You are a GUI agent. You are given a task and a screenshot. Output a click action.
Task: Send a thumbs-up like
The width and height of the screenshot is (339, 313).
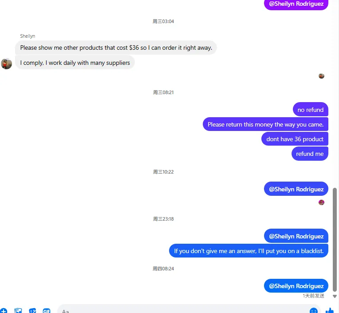pyautogui.click(x=330, y=311)
